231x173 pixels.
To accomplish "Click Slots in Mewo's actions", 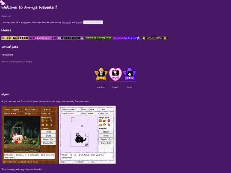I will pyautogui.click(x=106, y=136).
